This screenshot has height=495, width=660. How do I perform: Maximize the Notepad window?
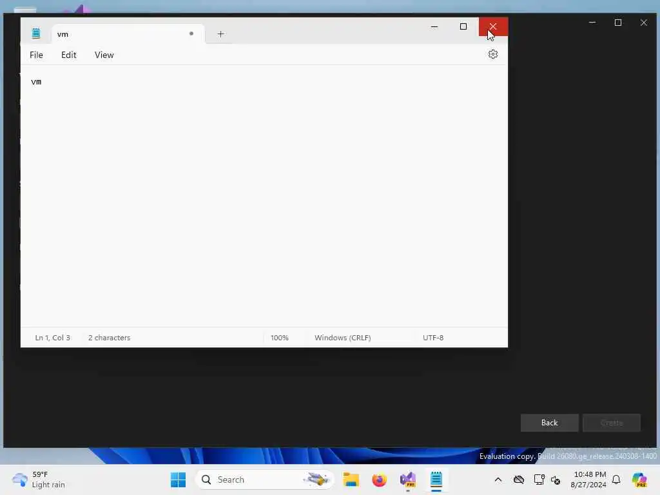click(x=463, y=26)
